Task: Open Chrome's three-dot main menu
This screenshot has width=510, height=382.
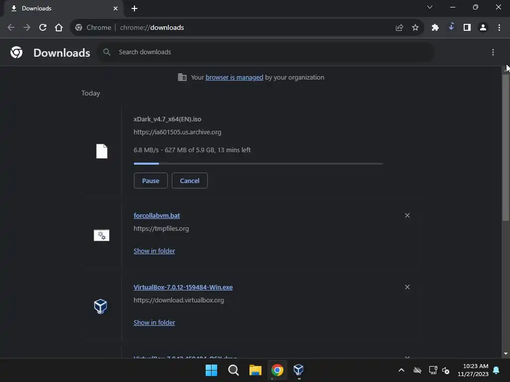Action: click(x=499, y=28)
